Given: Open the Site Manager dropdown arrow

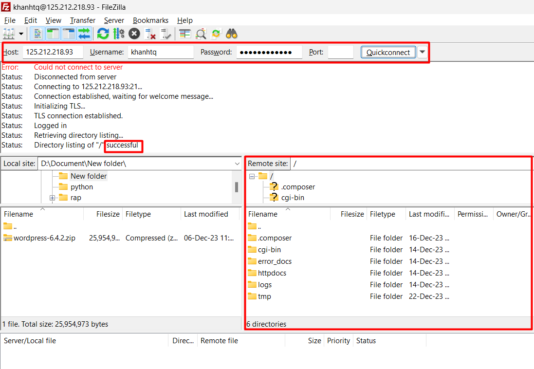Looking at the screenshot, I should 21,34.
